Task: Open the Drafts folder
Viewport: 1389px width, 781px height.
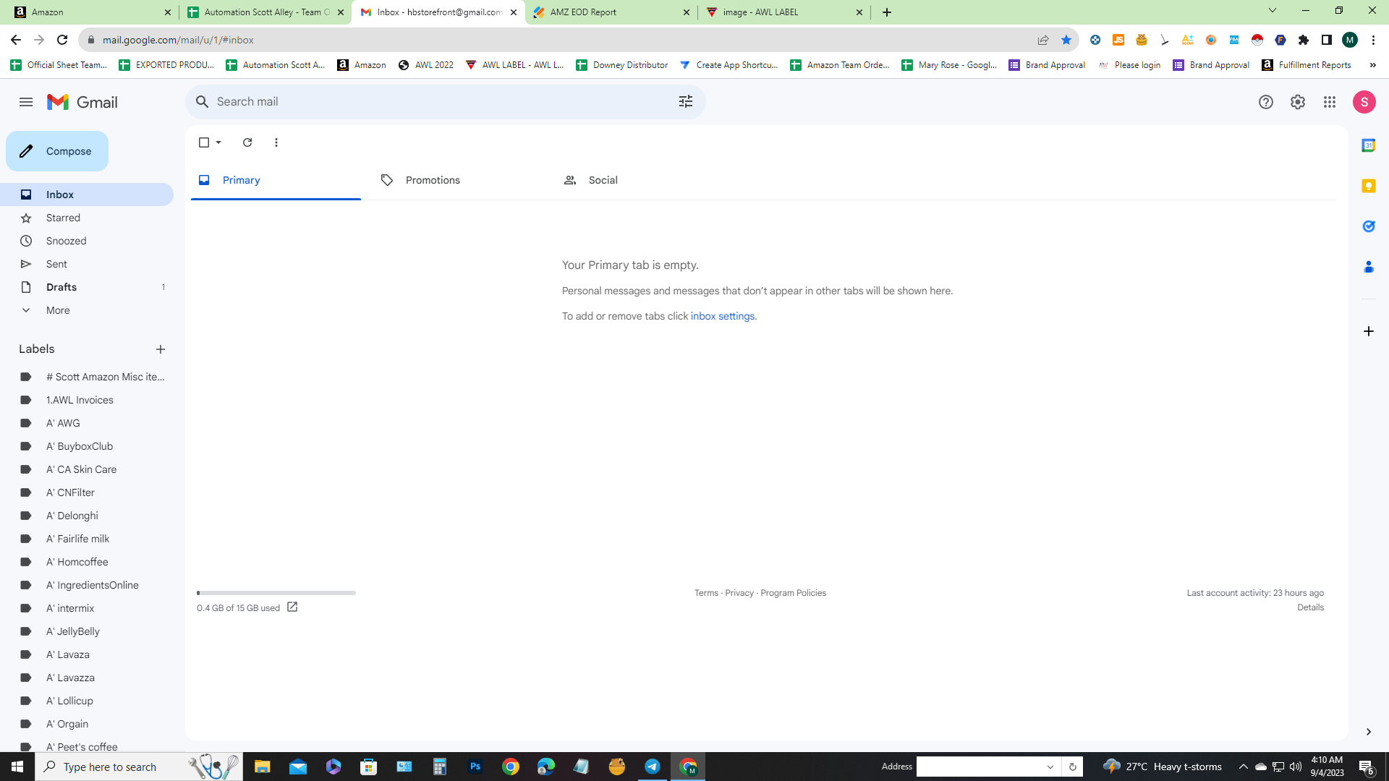Action: [x=87, y=287]
